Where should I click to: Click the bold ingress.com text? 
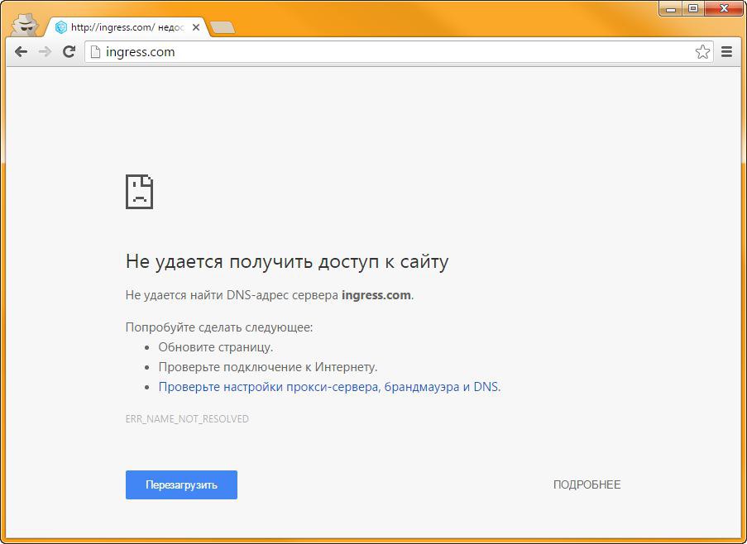(376, 295)
